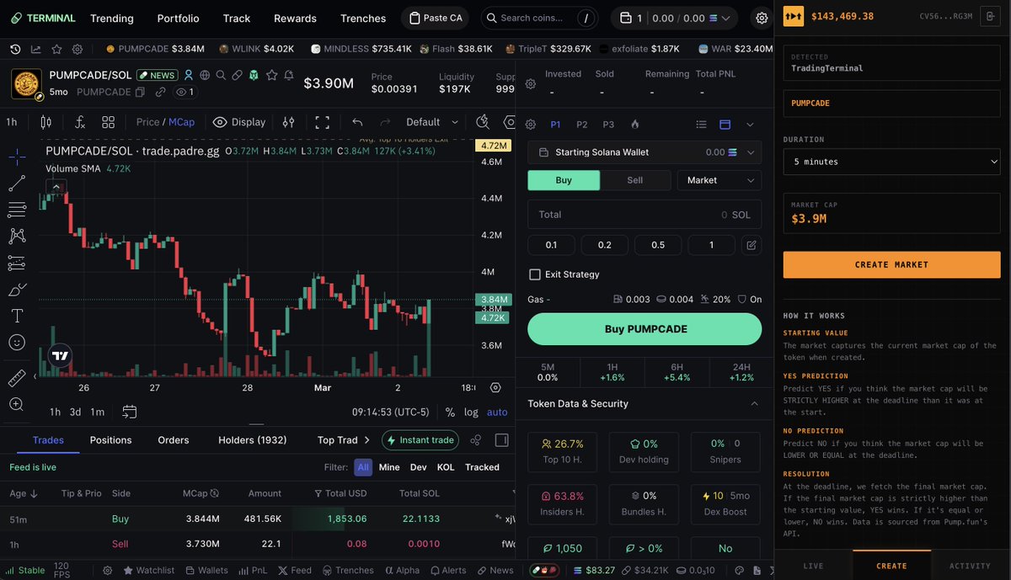Toggle Price / MCap chart mode
Viewport: 1011px width, 580px height.
point(165,122)
